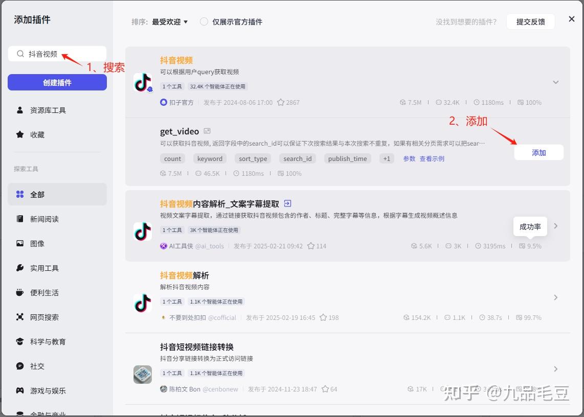The width and height of the screenshot is (584, 417).
Task: Select the 全部 category
Action: [57, 194]
